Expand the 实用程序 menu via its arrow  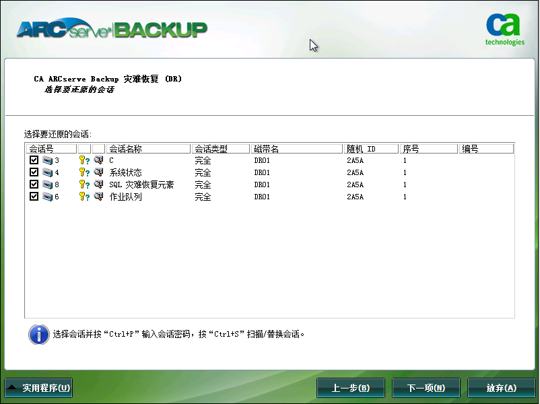13,387
